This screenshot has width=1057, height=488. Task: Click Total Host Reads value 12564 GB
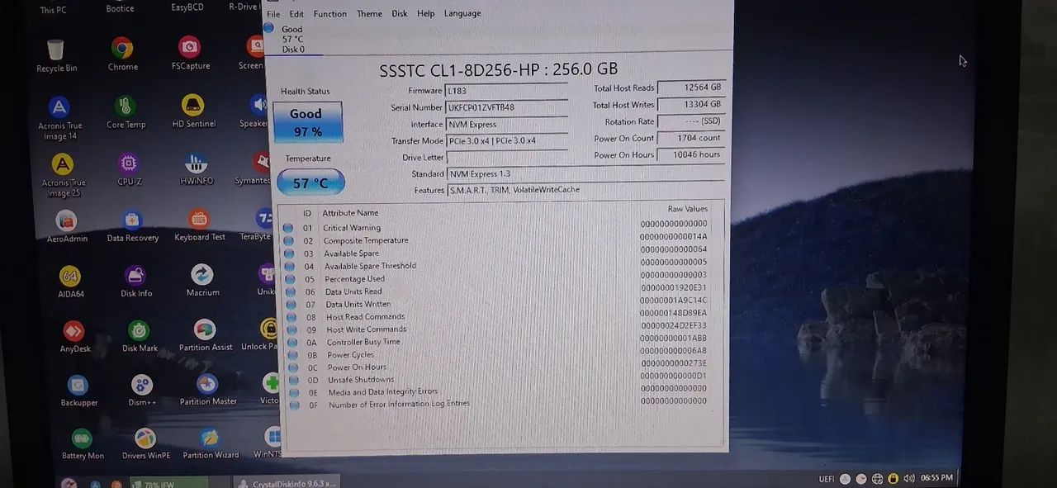point(691,88)
